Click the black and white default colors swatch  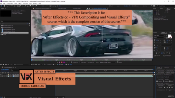167,38
